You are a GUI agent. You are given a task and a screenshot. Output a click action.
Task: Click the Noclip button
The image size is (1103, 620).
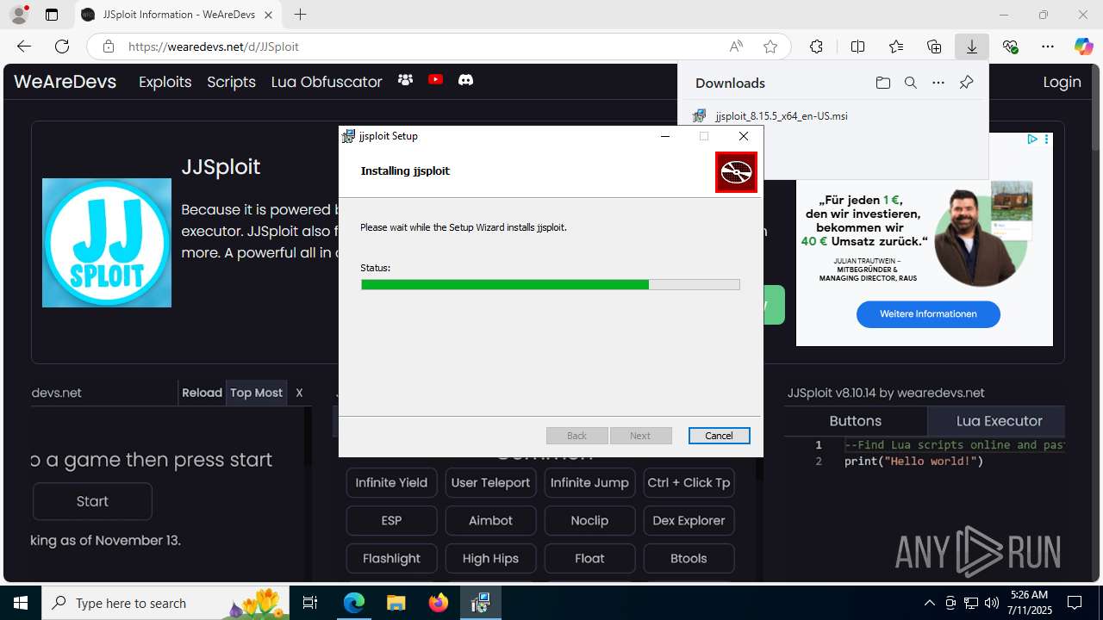589,520
